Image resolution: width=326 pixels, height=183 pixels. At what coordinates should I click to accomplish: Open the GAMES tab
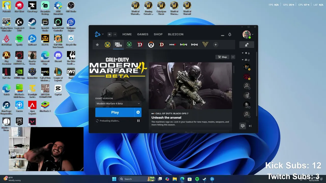pos(143,34)
